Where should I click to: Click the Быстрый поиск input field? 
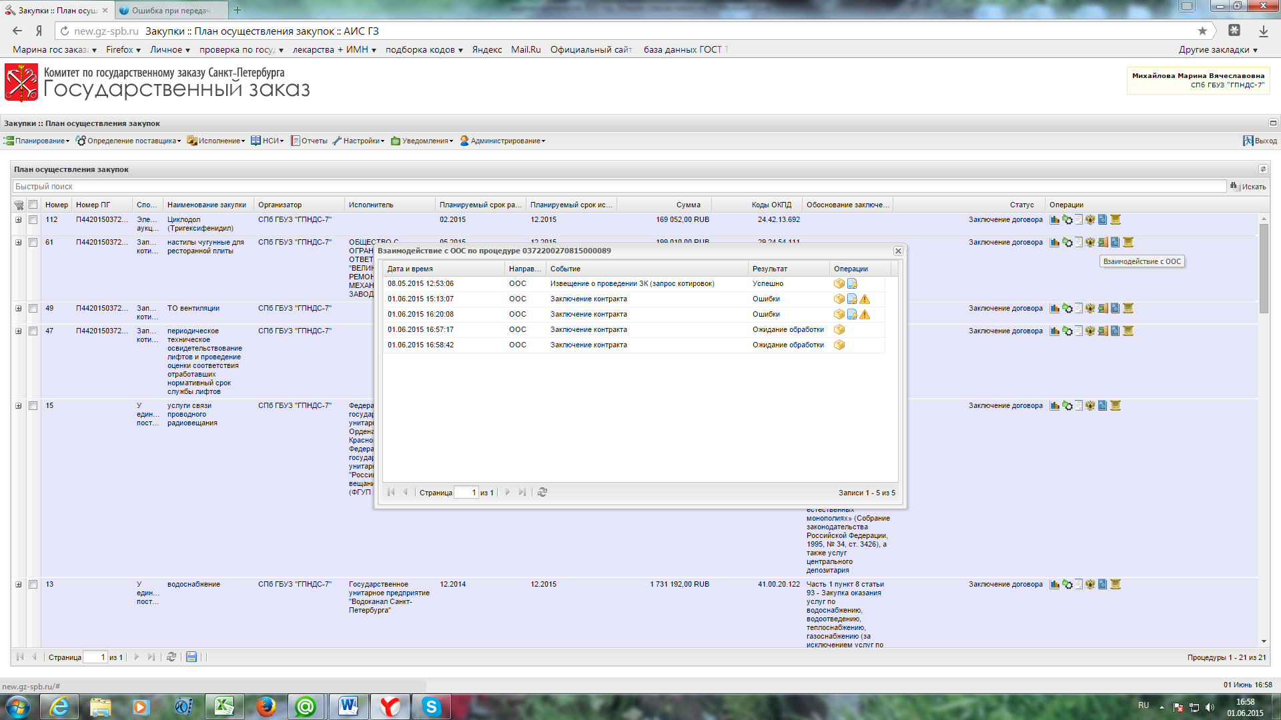600,187
